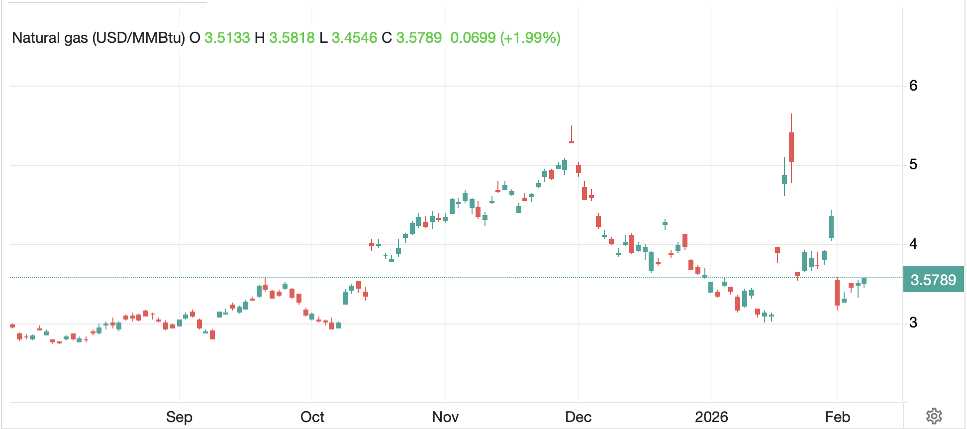The height and width of the screenshot is (429, 967).
Task: Click the tallest red candle in late January
Action: 791,147
